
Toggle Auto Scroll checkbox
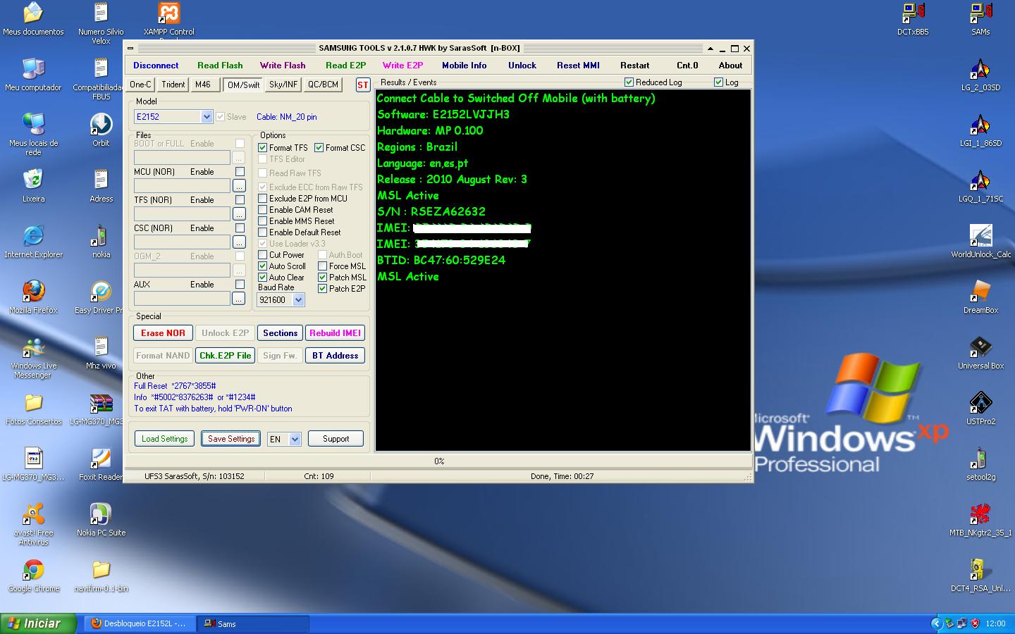263,266
